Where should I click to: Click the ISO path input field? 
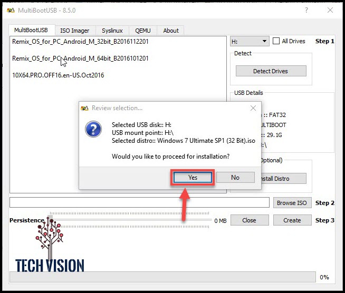click(139, 202)
